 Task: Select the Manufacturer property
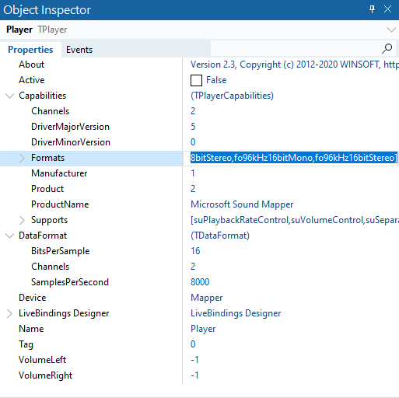pyautogui.click(x=59, y=173)
